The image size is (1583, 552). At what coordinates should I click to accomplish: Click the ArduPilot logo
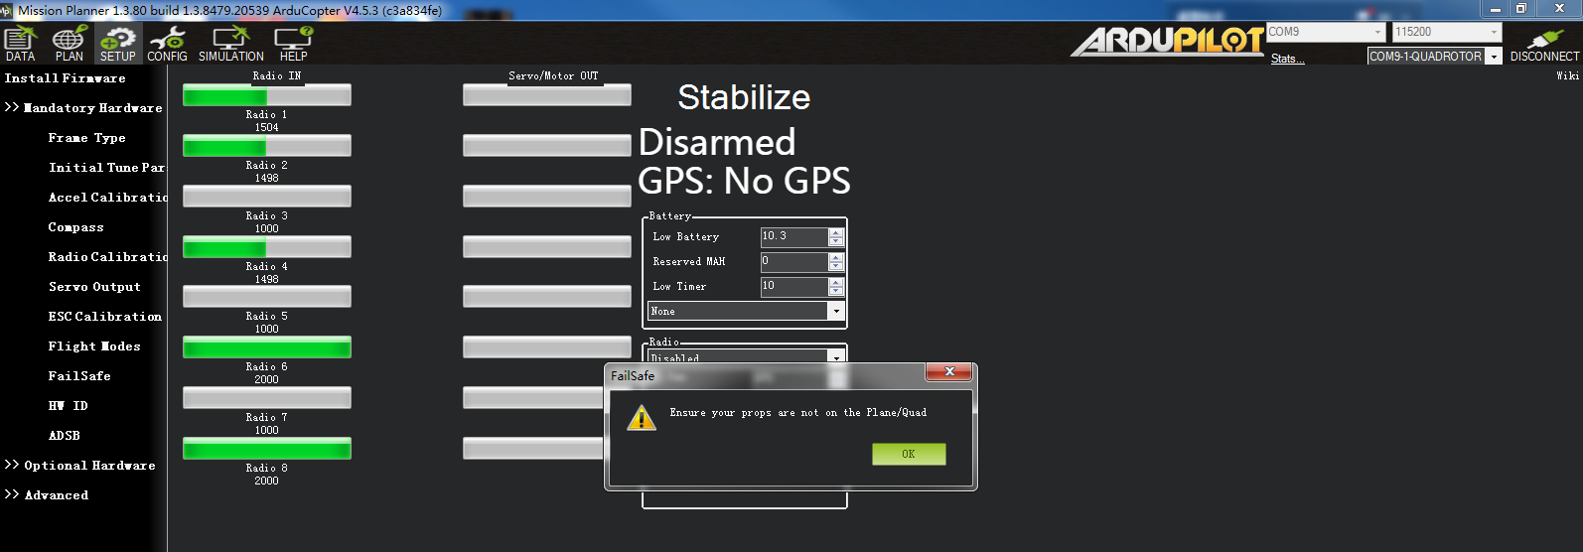(1167, 41)
